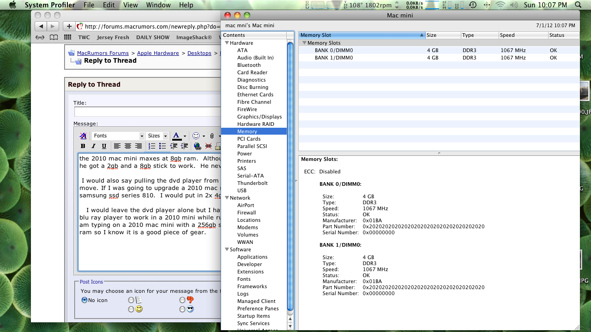Apply underline formatting in forum editor
This screenshot has height=332, width=591.
pos(104,146)
